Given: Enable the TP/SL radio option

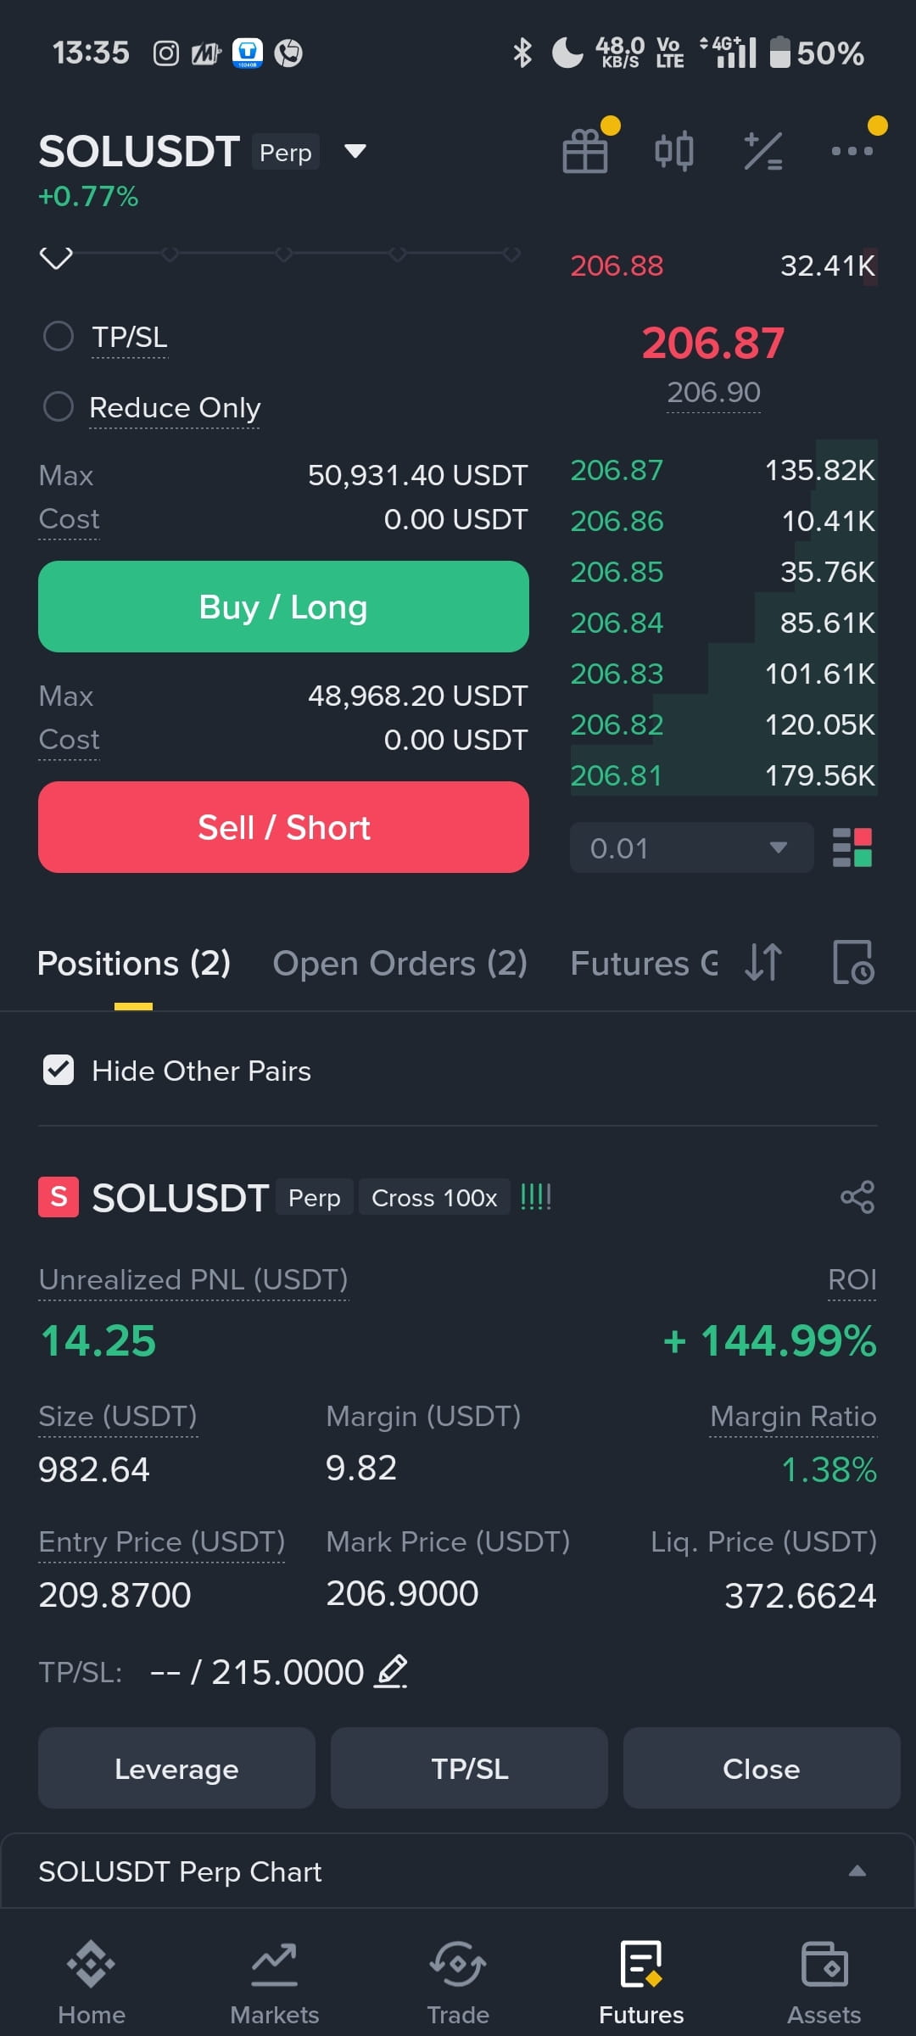Looking at the screenshot, I should (x=59, y=336).
